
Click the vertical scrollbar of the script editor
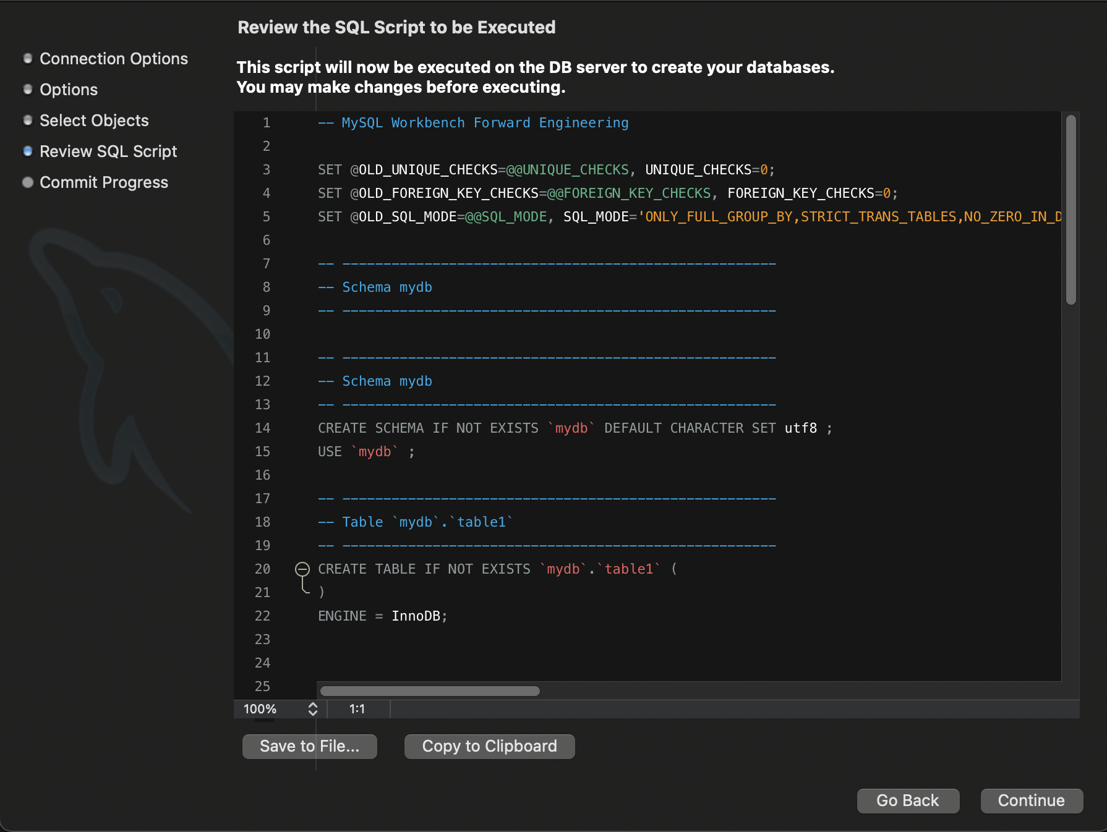pos(1071,210)
